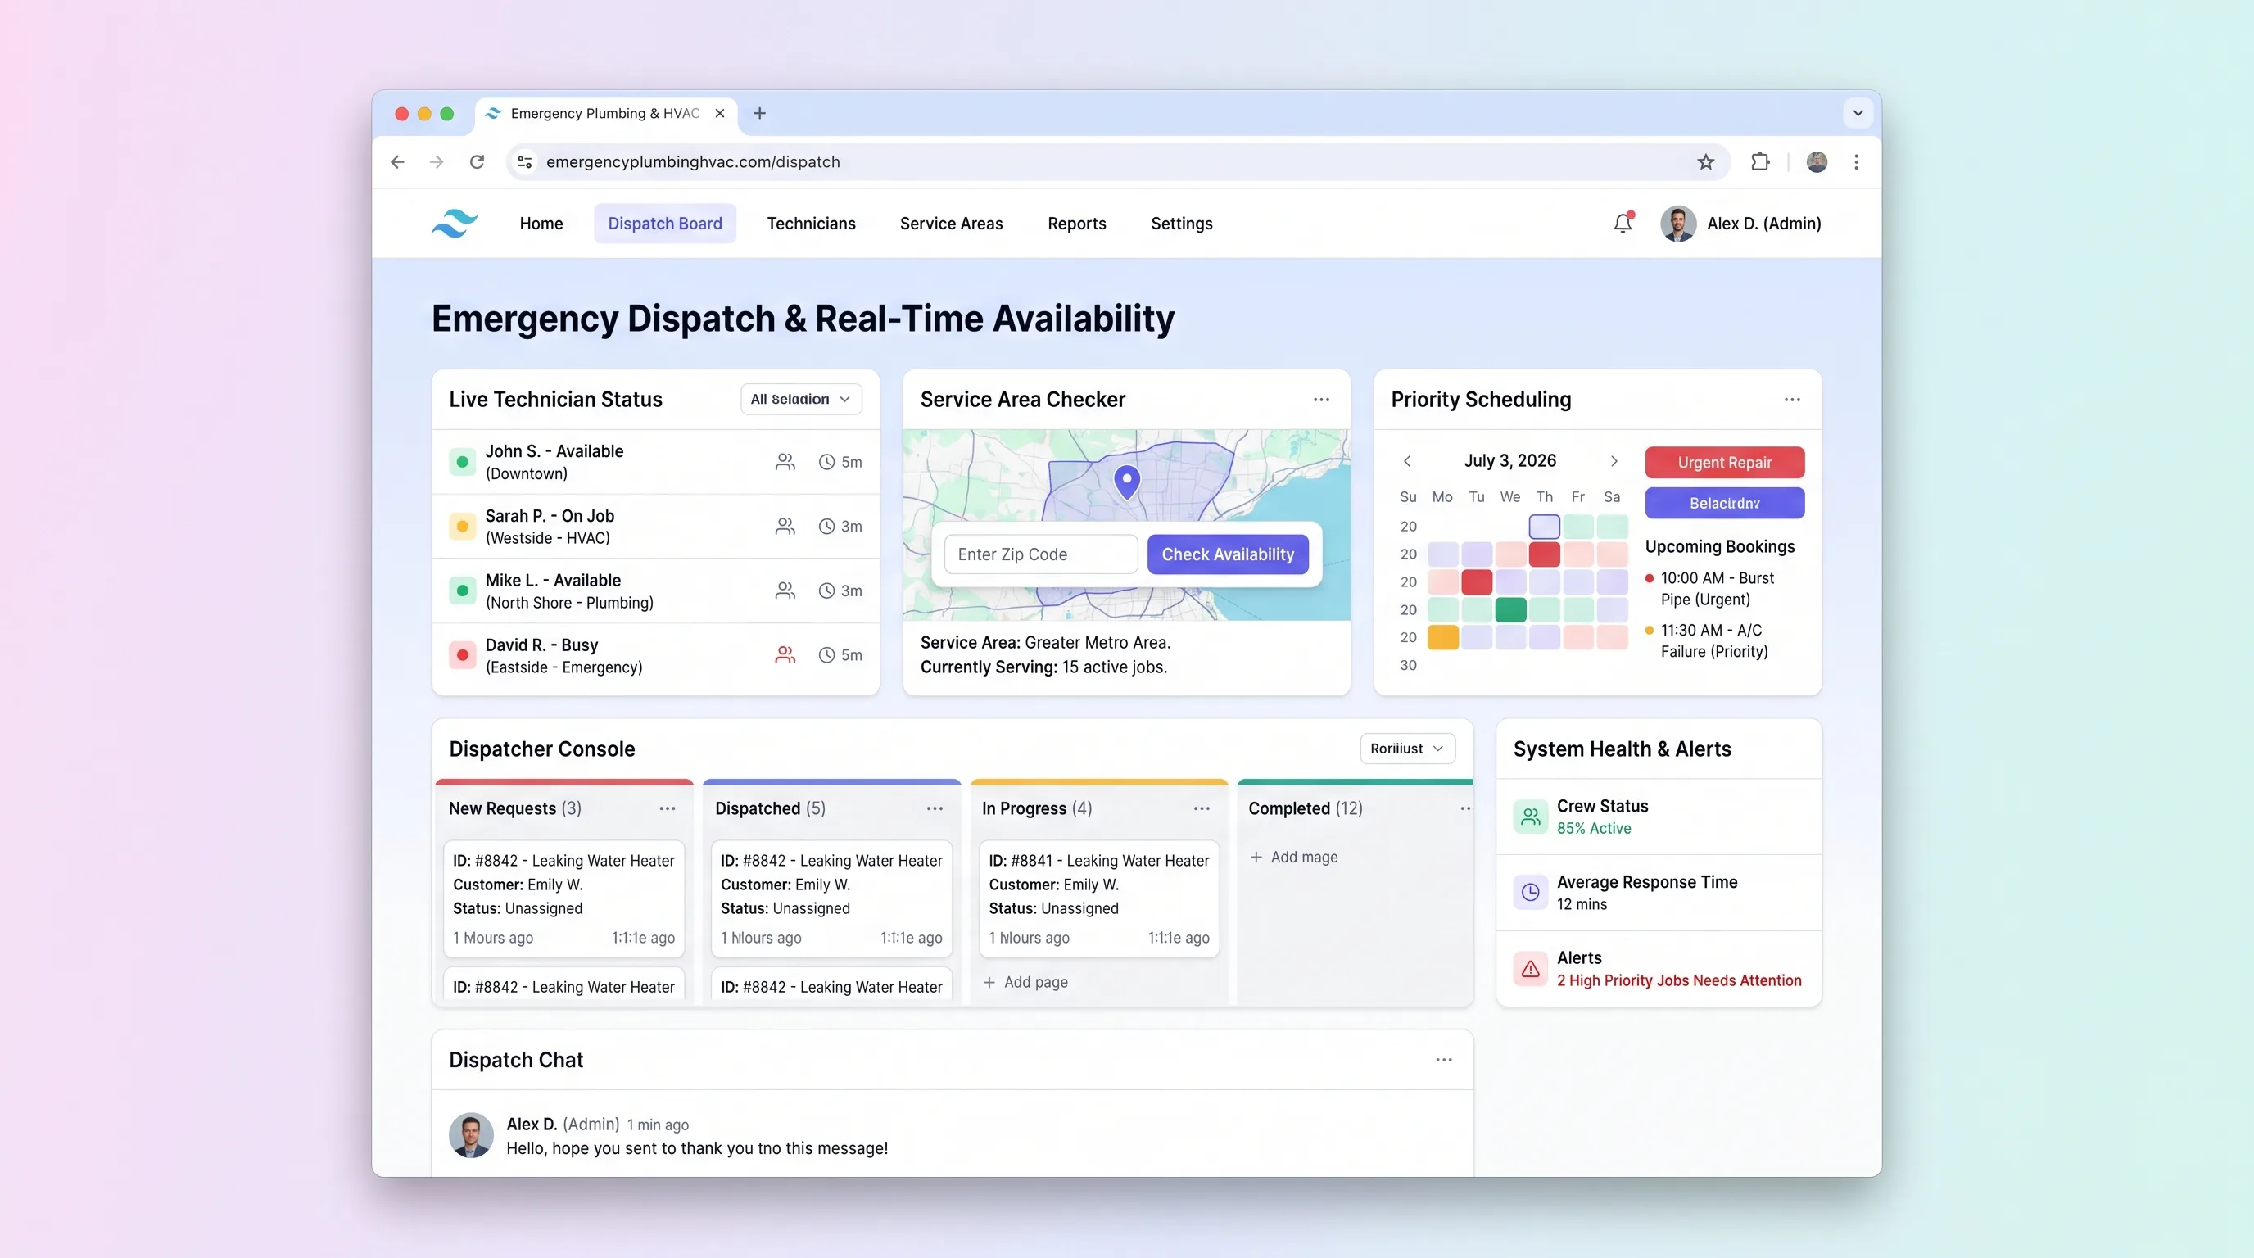The height and width of the screenshot is (1258, 2254).
Task: Select the bright red cell under Thursday
Action: pos(1545,554)
